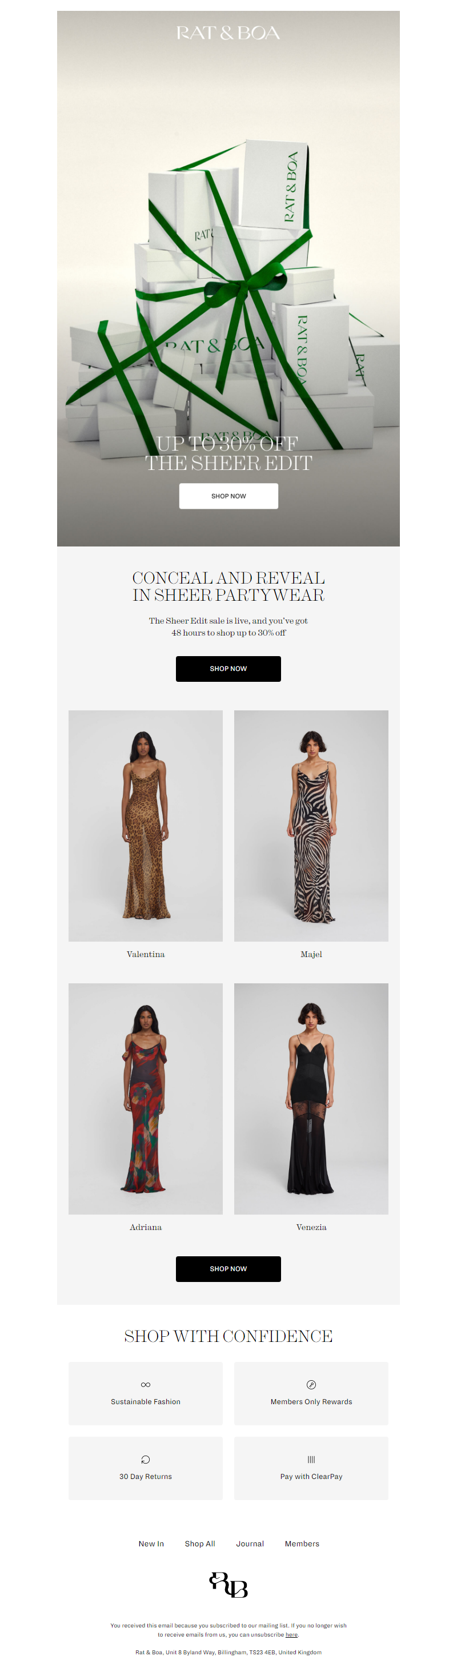Click the Pay with ClearPay bars icon
457x1676 pixels.
[x=311, y=1458]
